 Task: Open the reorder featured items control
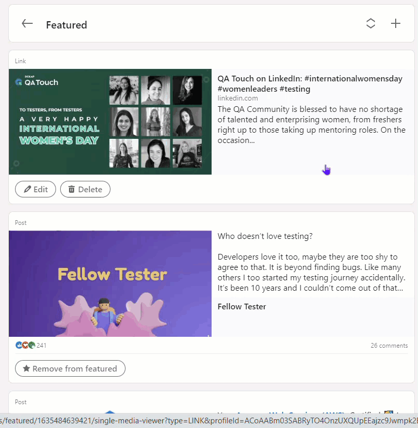click(370, 24)
